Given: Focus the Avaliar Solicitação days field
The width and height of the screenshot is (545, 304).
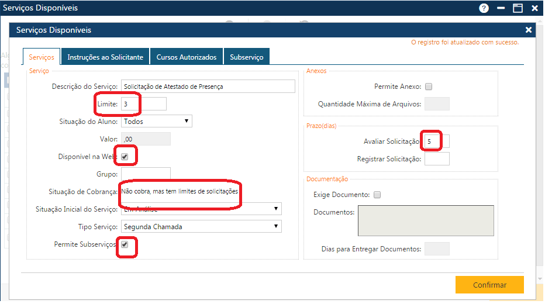Looking at the screenshot, I should (437, 141).
